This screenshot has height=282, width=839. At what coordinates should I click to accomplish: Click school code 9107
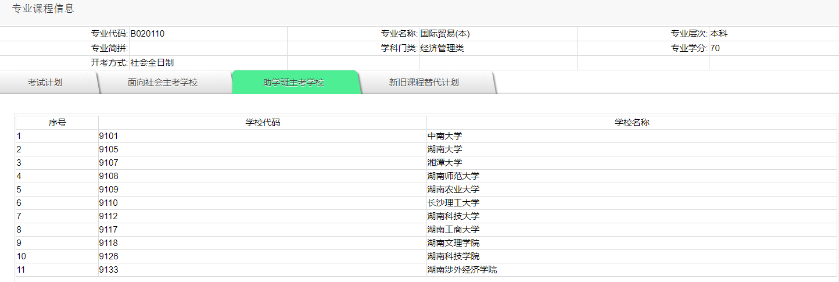(109, 163)
